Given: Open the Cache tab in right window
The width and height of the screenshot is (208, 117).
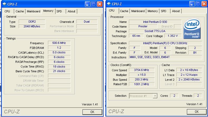Looking at the screenshot, I should (x=124, y=11).
